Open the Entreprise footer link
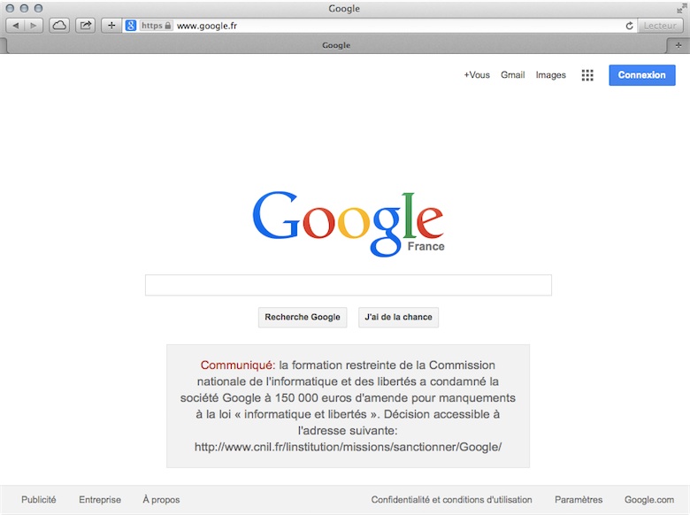This screenshot has width=690, height=515. [100, 500]
